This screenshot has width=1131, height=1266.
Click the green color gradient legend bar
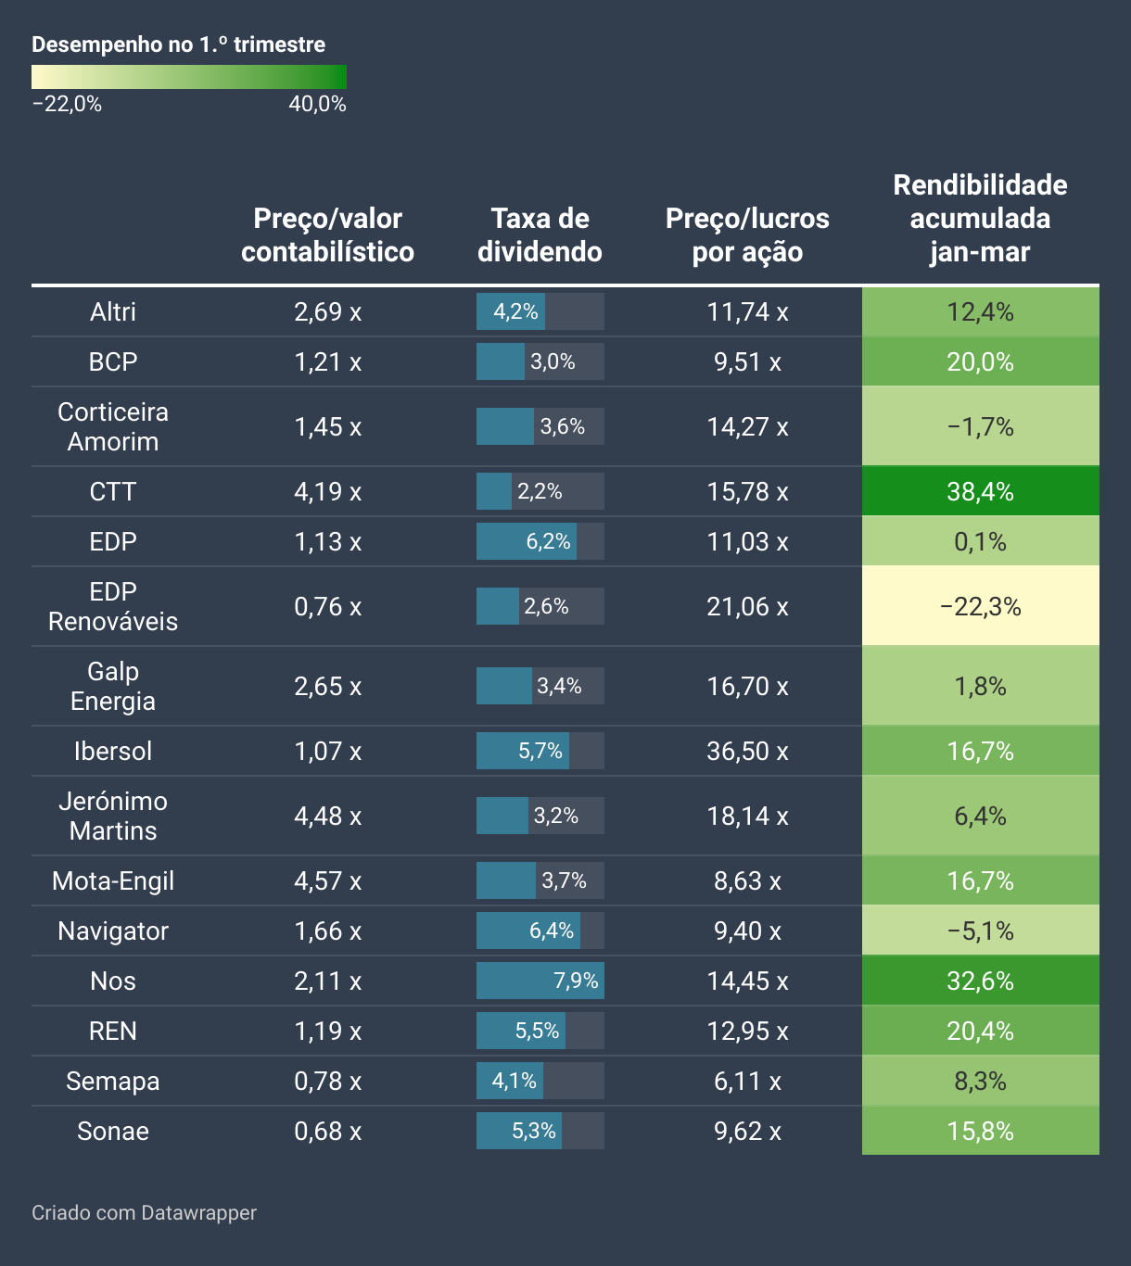coord(189,77)
